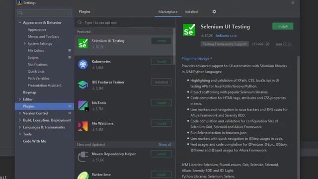This screenshot has width=318, height=179.
Task: Open the JetBrains s.r.o. vendor link
Action: point(226,36)
